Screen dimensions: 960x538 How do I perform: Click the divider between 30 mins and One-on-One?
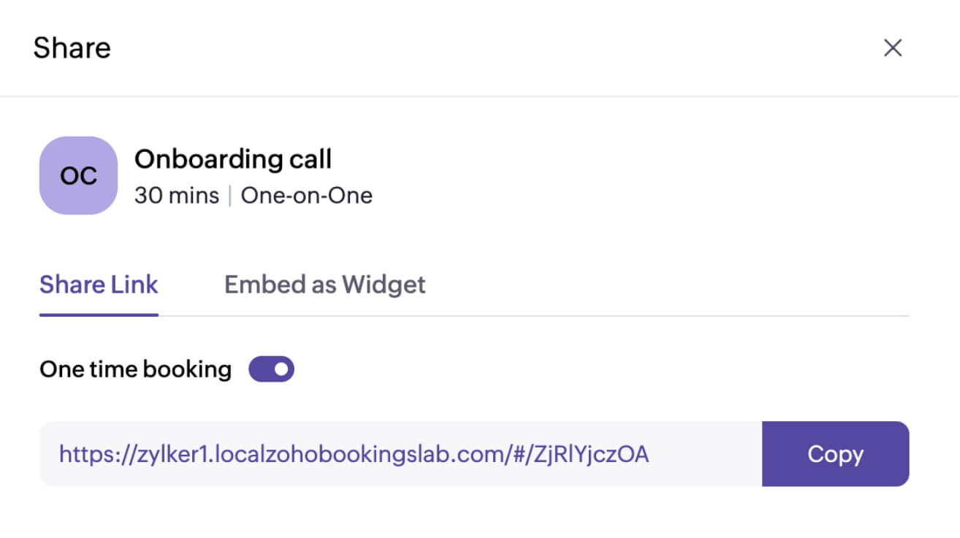230,196
